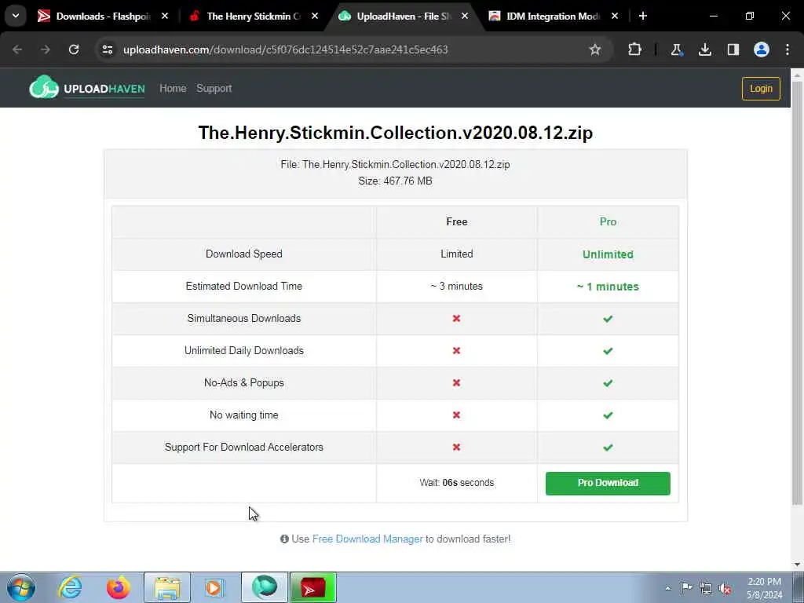Click the green check for Unlimited Daily Downloads
The width and height of the screenshot is (804, 603).
point(608,351)
